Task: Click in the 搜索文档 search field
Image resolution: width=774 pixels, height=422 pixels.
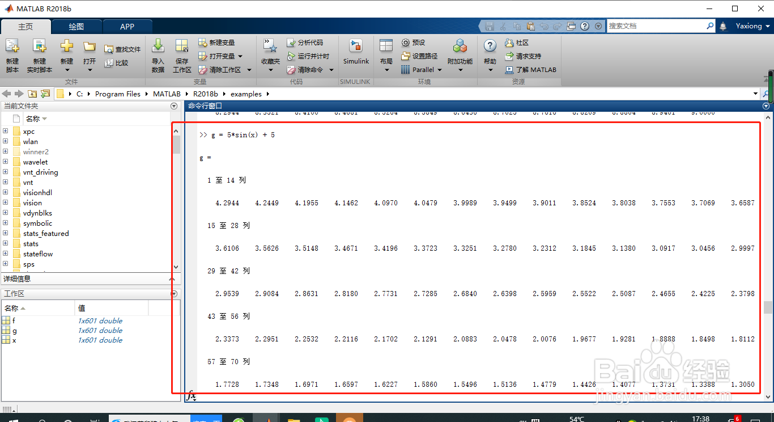Action: click(x=656, y=26)
